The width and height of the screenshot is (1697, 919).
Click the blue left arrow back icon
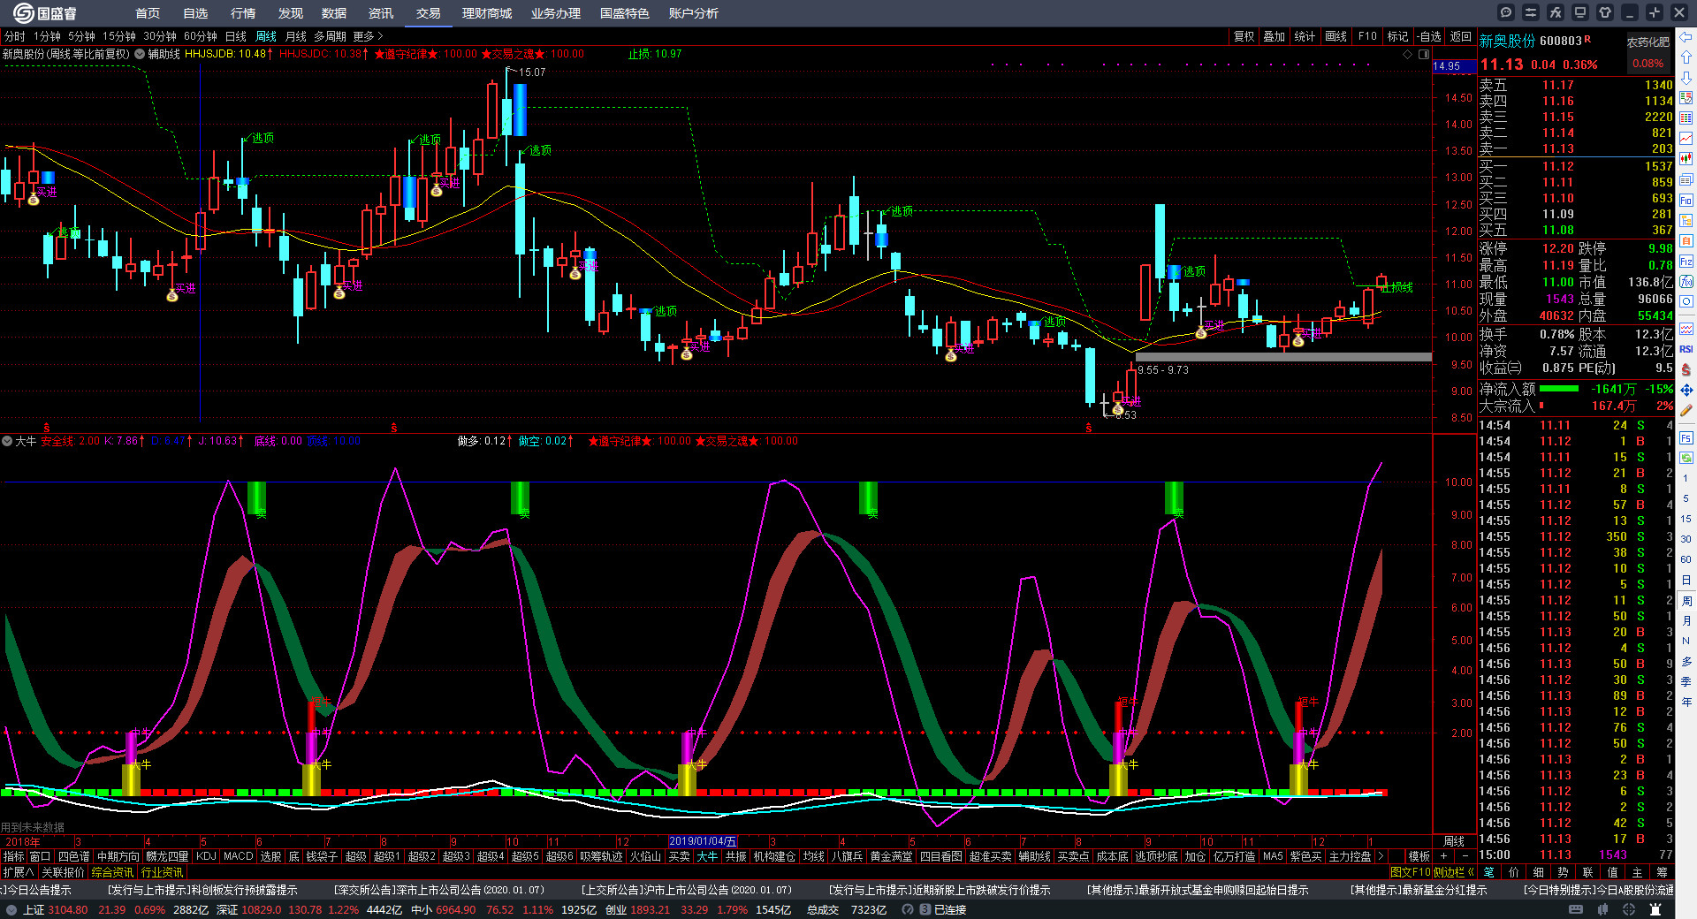[1686, 36]
